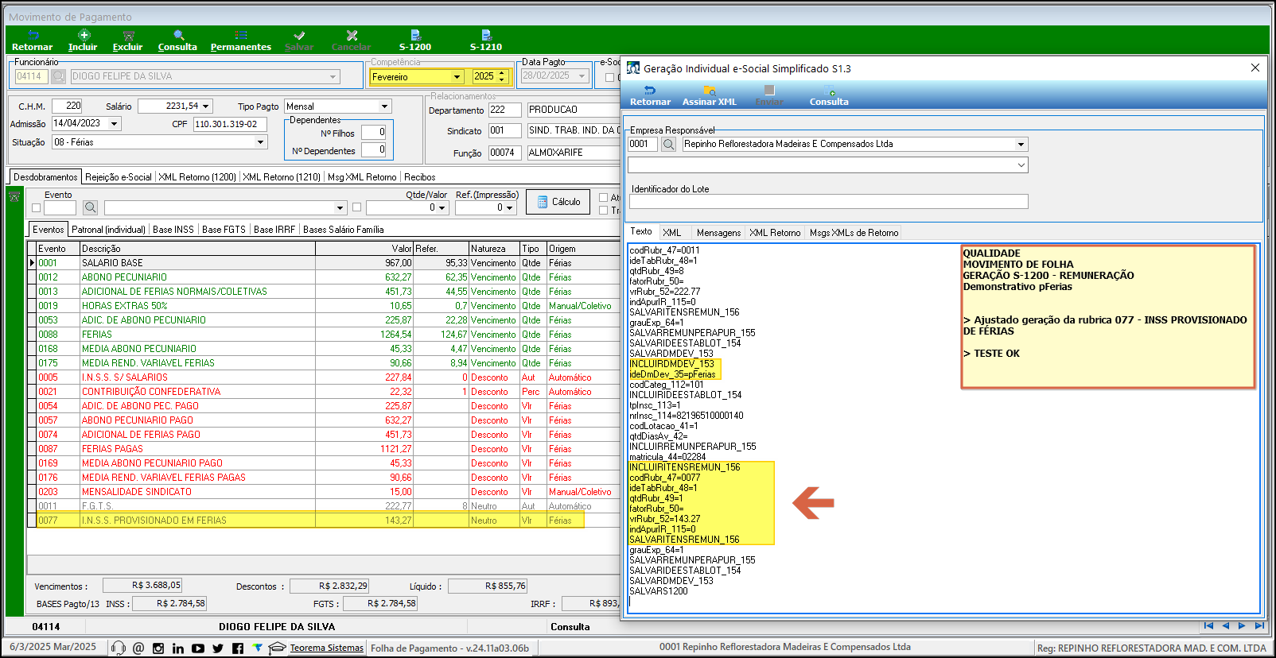Viewport: 1276px width, 658px height.
Task: Click Retornar in the Movimento de Pagamento toolbar
Action: [32, 41]
